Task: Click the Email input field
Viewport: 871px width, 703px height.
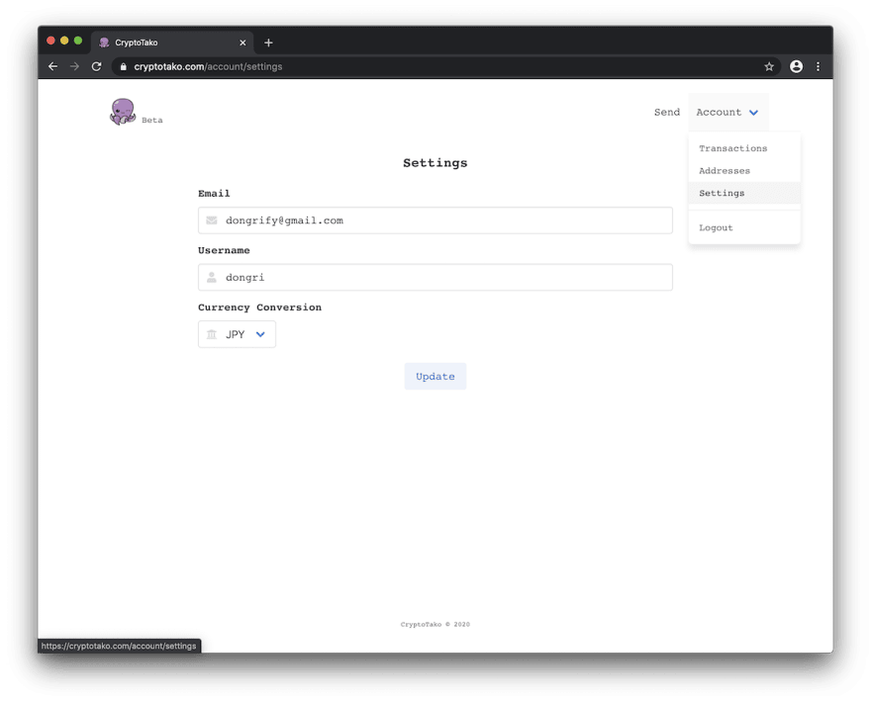Action: coord(435,220)
